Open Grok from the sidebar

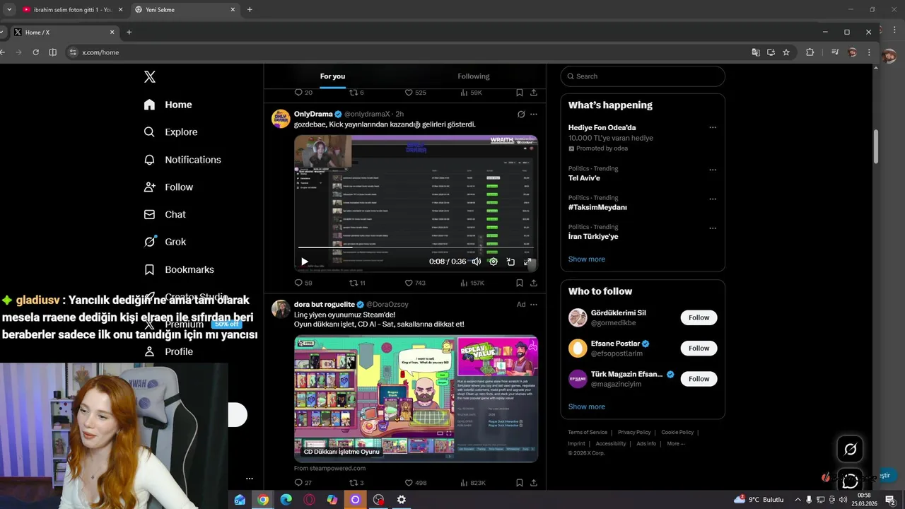tap(164, 242)
